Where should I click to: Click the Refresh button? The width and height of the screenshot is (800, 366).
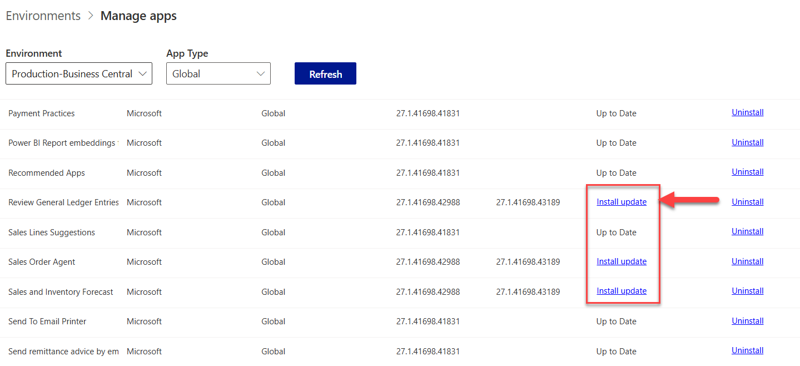pos(325,73)
